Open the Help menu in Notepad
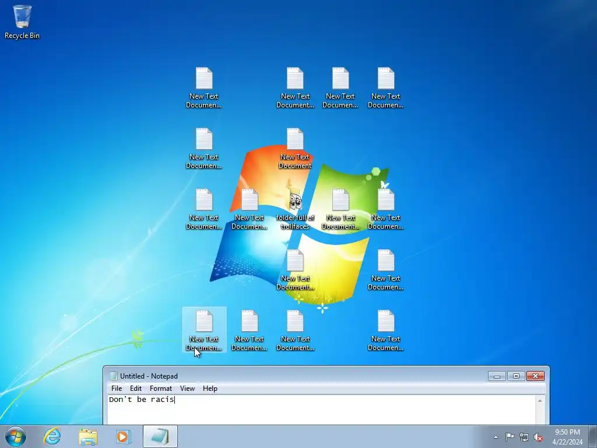The height and width of the screenshot is (448, 597). 210,388
